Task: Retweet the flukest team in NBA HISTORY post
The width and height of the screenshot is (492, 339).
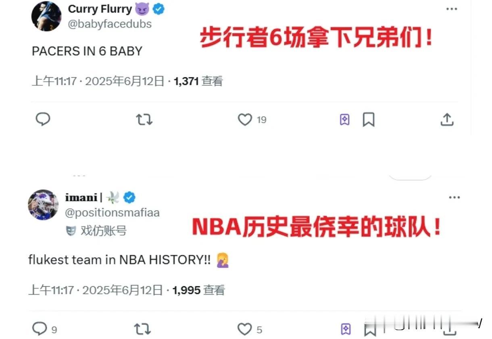Action: (x=142, y=330)
